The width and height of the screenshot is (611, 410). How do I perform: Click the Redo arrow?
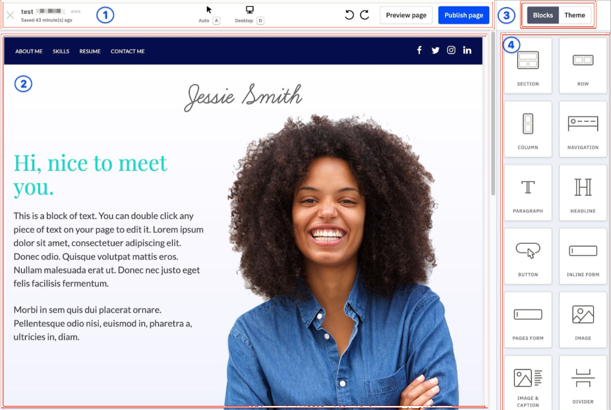pyautogui.click(x=364, y=15)
